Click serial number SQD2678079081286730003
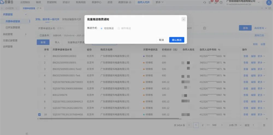This screenshot has height=135, width=273. [67, 82]
